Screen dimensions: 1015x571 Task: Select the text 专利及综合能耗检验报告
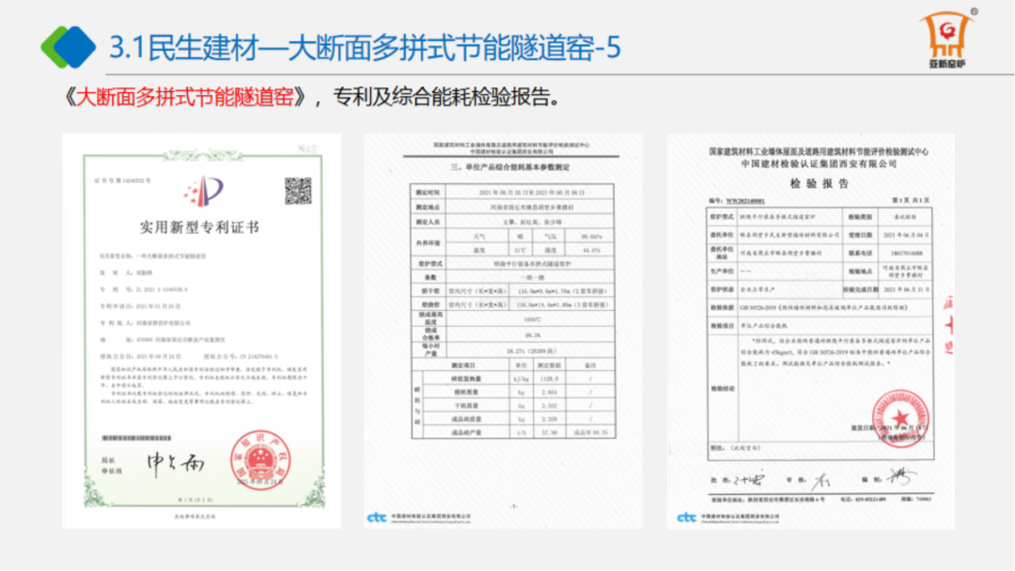click(449, 97)
